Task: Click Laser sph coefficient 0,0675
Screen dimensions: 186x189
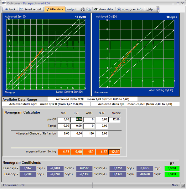Action: (x=145, y=168)
